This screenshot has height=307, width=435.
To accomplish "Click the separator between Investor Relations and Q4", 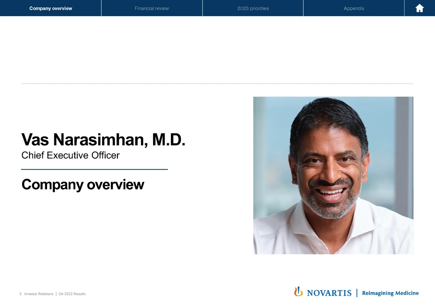I will coord(56,294).
